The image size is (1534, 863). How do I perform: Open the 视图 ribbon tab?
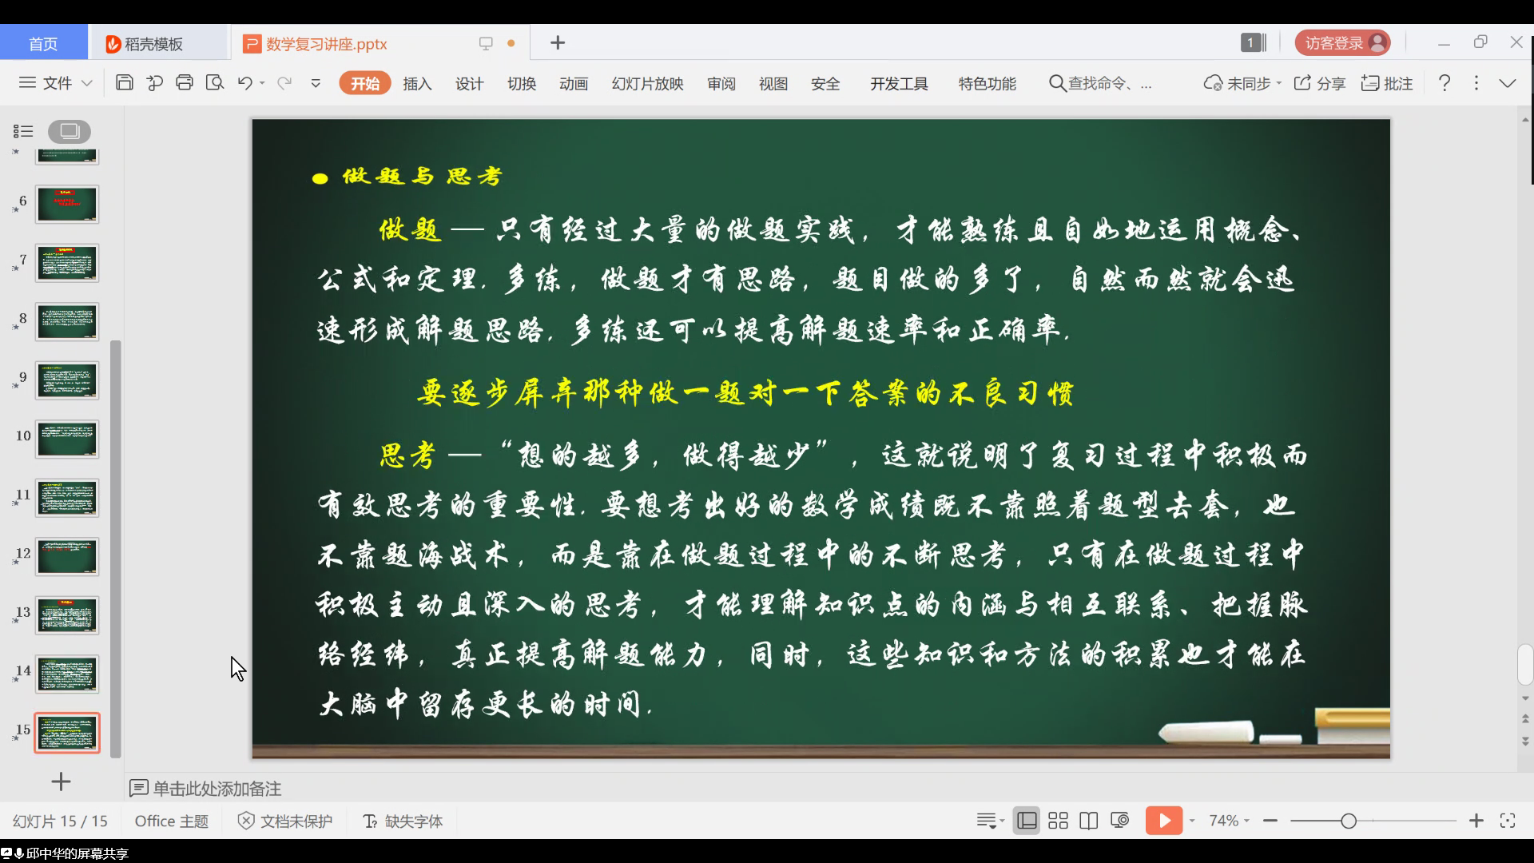point(773,83)
